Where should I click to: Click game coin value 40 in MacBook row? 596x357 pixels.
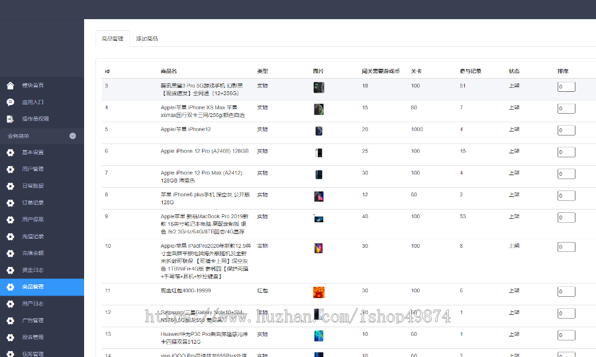[x=365, y=216]
